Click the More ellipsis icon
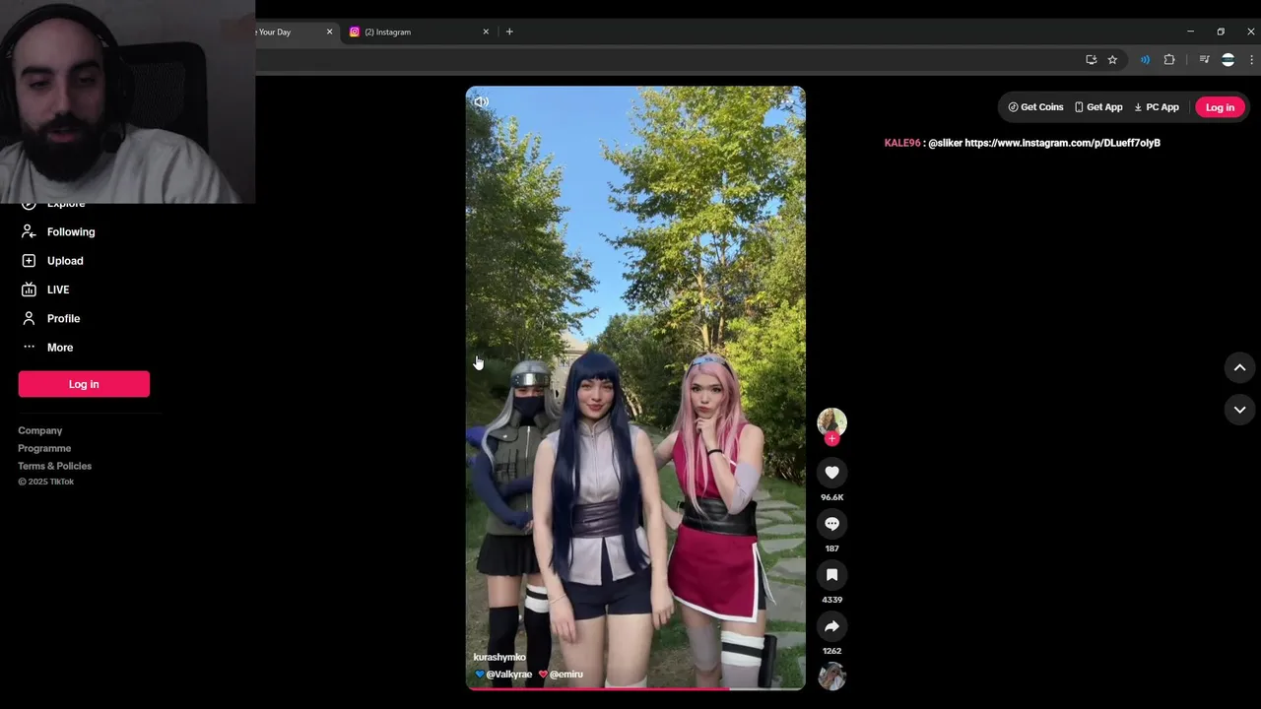The height and width of the screenshot is (709, 1261). 29,347
